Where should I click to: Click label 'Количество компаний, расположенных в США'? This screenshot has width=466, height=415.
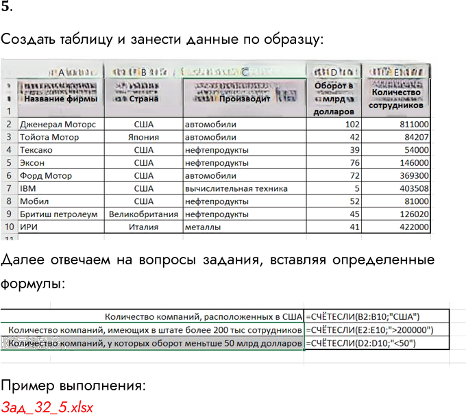pyautogui.click(x=204, y=316)
